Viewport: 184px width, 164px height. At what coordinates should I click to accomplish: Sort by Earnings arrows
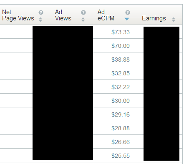(x=174, y=20)
